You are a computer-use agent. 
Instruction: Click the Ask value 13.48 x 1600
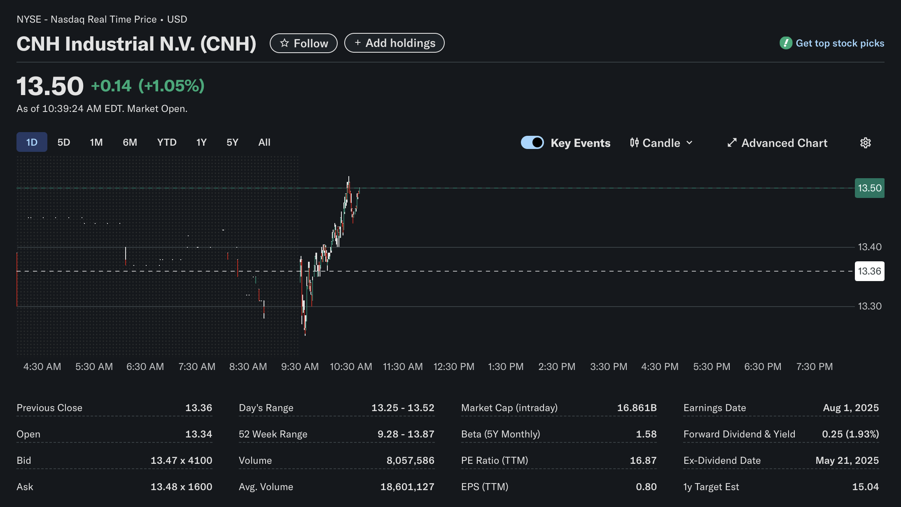[x=181, y=487]
